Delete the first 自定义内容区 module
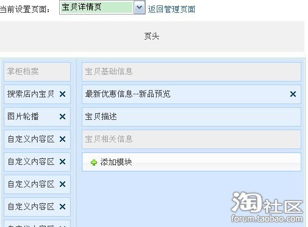This screenshot has width=308, height=227. (x=62, y=139)
